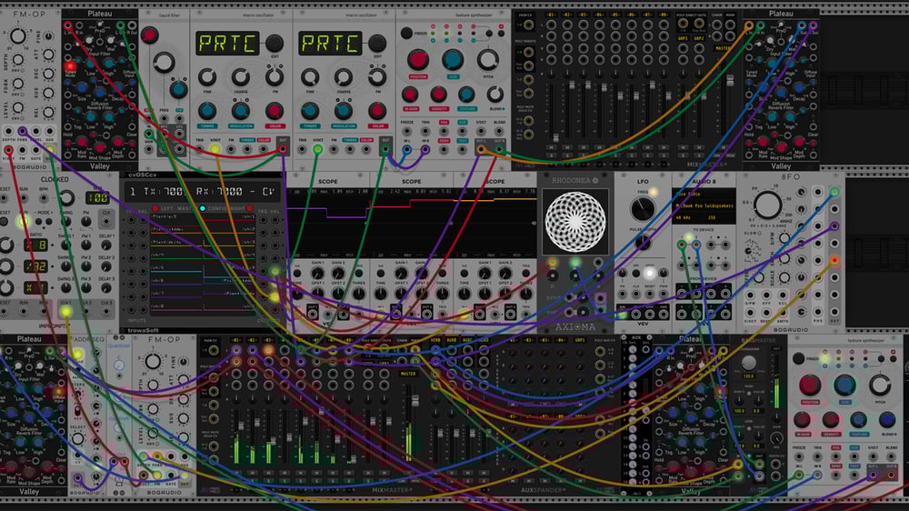Viewport: 909px width, 511px height.
Task: Click L Out jack on top-left Plateau
Action: [x=121, y=25]
